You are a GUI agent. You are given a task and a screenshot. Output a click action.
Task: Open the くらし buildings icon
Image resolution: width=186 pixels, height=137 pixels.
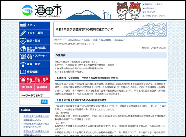click(x=23, y=25)
